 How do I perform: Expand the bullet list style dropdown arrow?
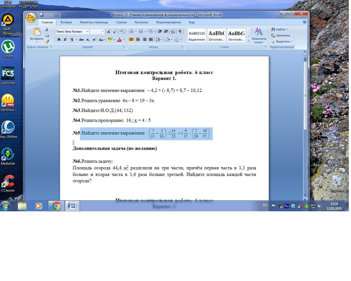tap(136, 32)
